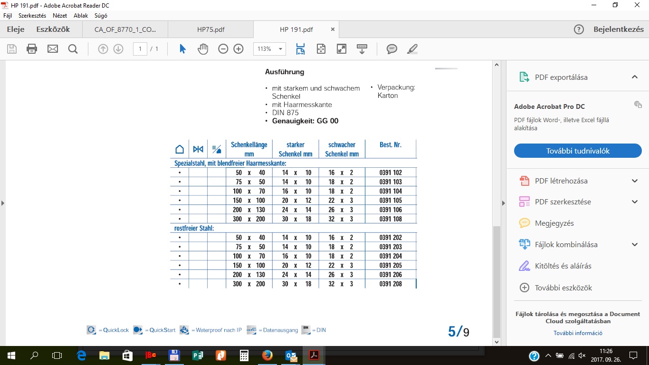
Task: Click the További tudnivalók button
Action: pos(578,151)
